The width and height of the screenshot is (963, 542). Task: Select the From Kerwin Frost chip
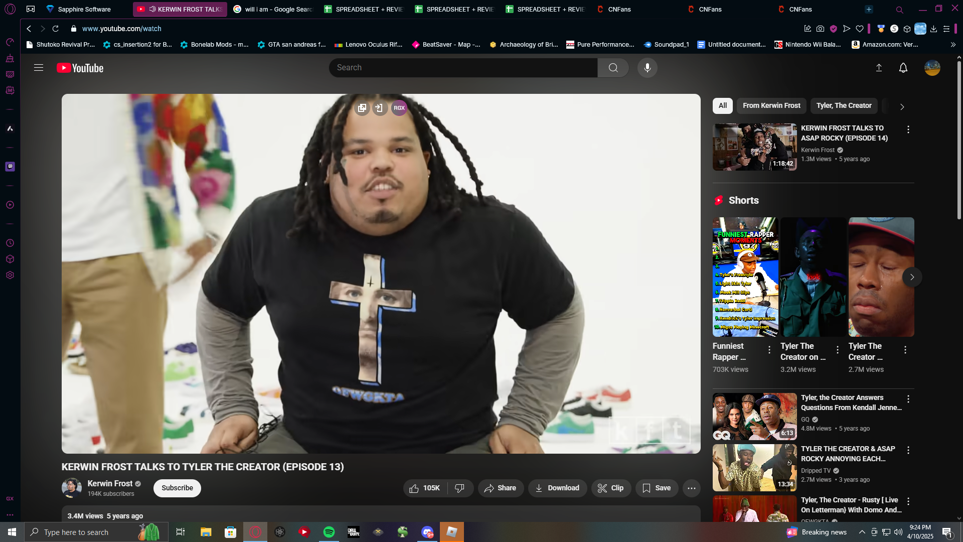771,105
